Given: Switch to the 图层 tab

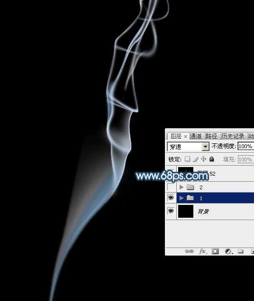Looking at the screenshot, I should [176, 136].
